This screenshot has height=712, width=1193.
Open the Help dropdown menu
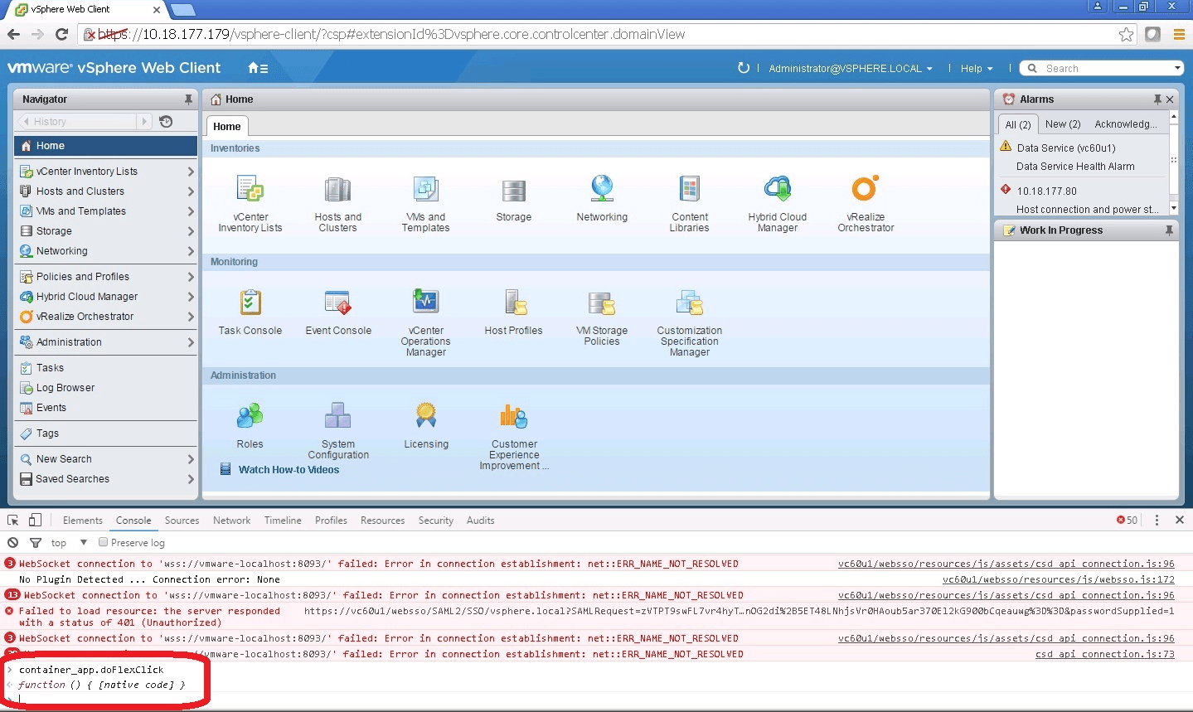977,69
